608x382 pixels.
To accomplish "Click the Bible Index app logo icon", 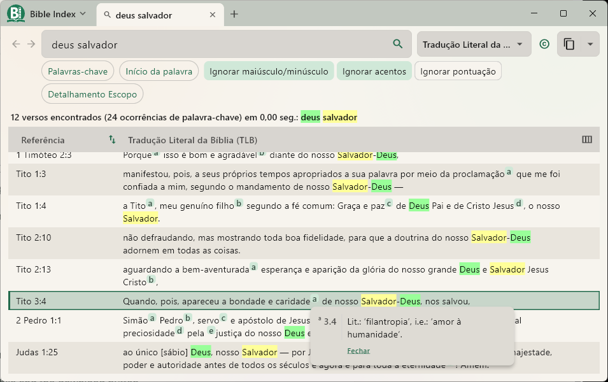I will (x=16, y=13).
